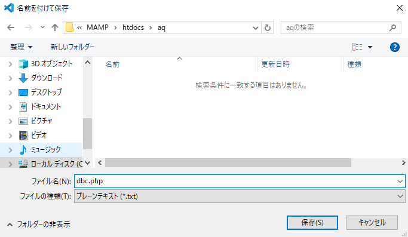Sort by the 種類 column header
Image resolution: width=408 pixels, height=237 pixels.
354,64
